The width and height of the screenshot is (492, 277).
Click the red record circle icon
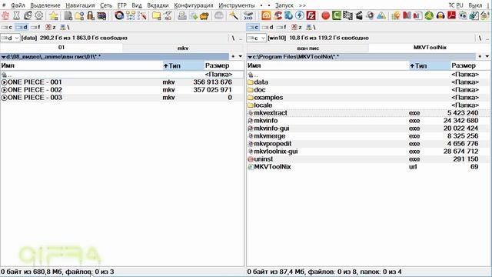[x=326, y=15]
